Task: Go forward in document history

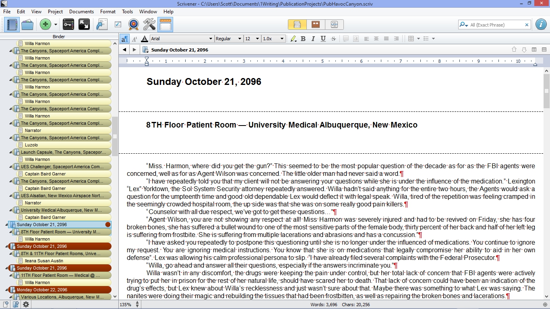Action: click(134, 50)
